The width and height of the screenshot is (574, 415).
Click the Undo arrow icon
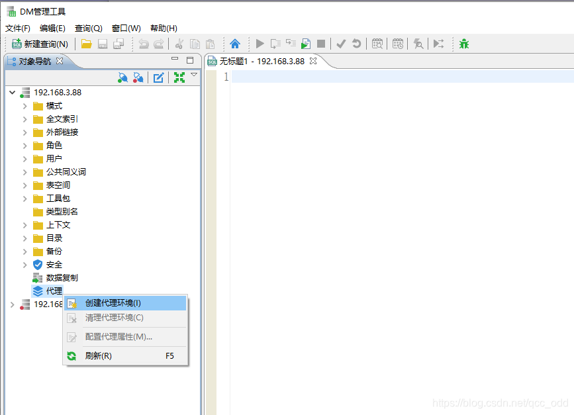point(144,44)
